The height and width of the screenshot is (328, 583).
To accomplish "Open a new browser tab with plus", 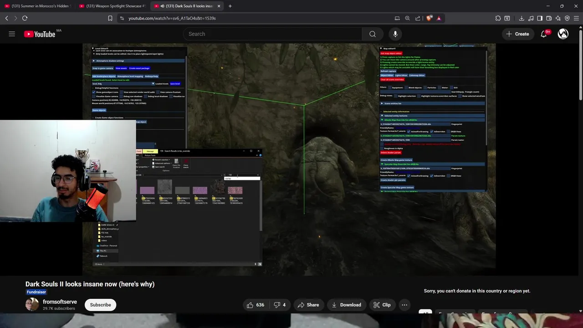I will [230, 6].
